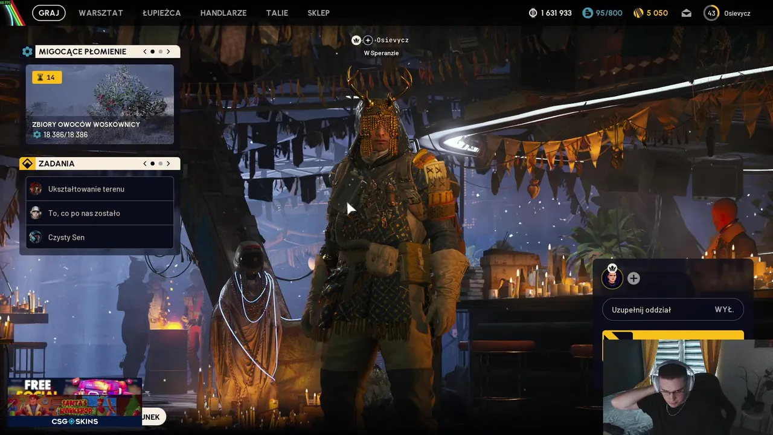Click the Zadania panel diamond icon

pyautogui.click(x=27, y=164)
